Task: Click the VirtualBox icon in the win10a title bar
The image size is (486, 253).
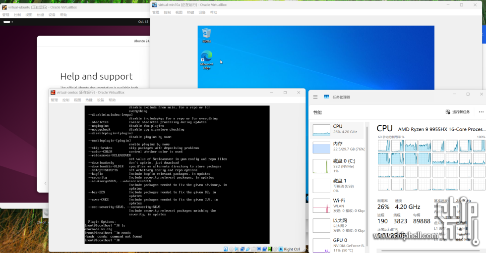Action: click(x=155, y=4)
